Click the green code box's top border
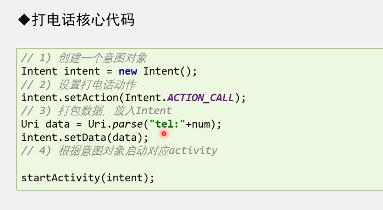383x210 pixels. click(x=200, y=49)
